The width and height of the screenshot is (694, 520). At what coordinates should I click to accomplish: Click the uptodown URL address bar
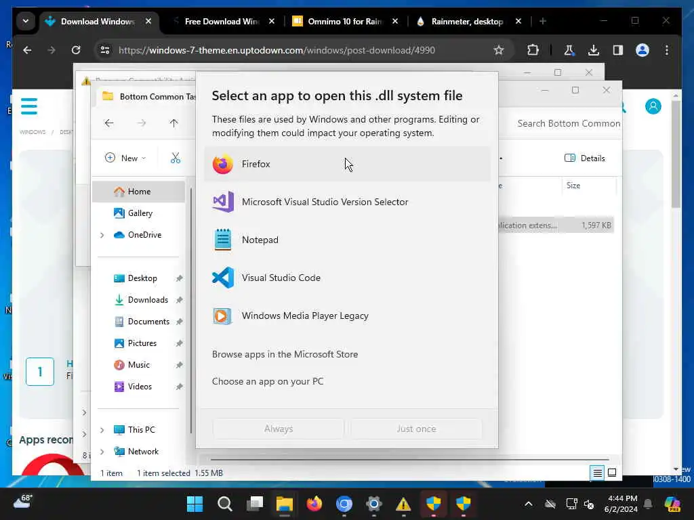[277, 50]
